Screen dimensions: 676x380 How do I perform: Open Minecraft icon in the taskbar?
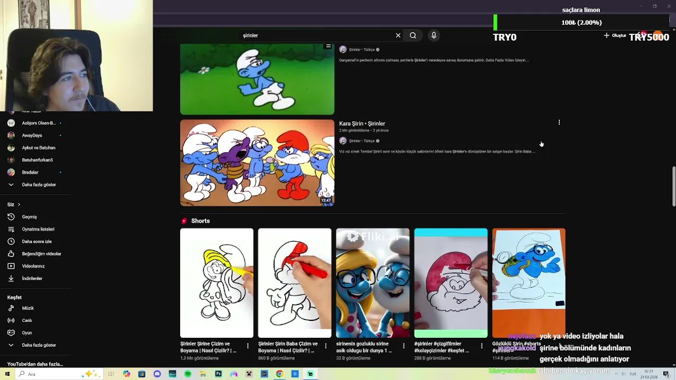coord(249,374)
